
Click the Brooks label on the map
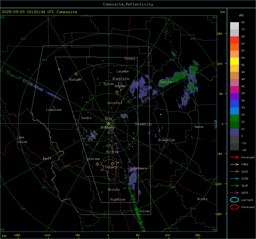[202, 199]
